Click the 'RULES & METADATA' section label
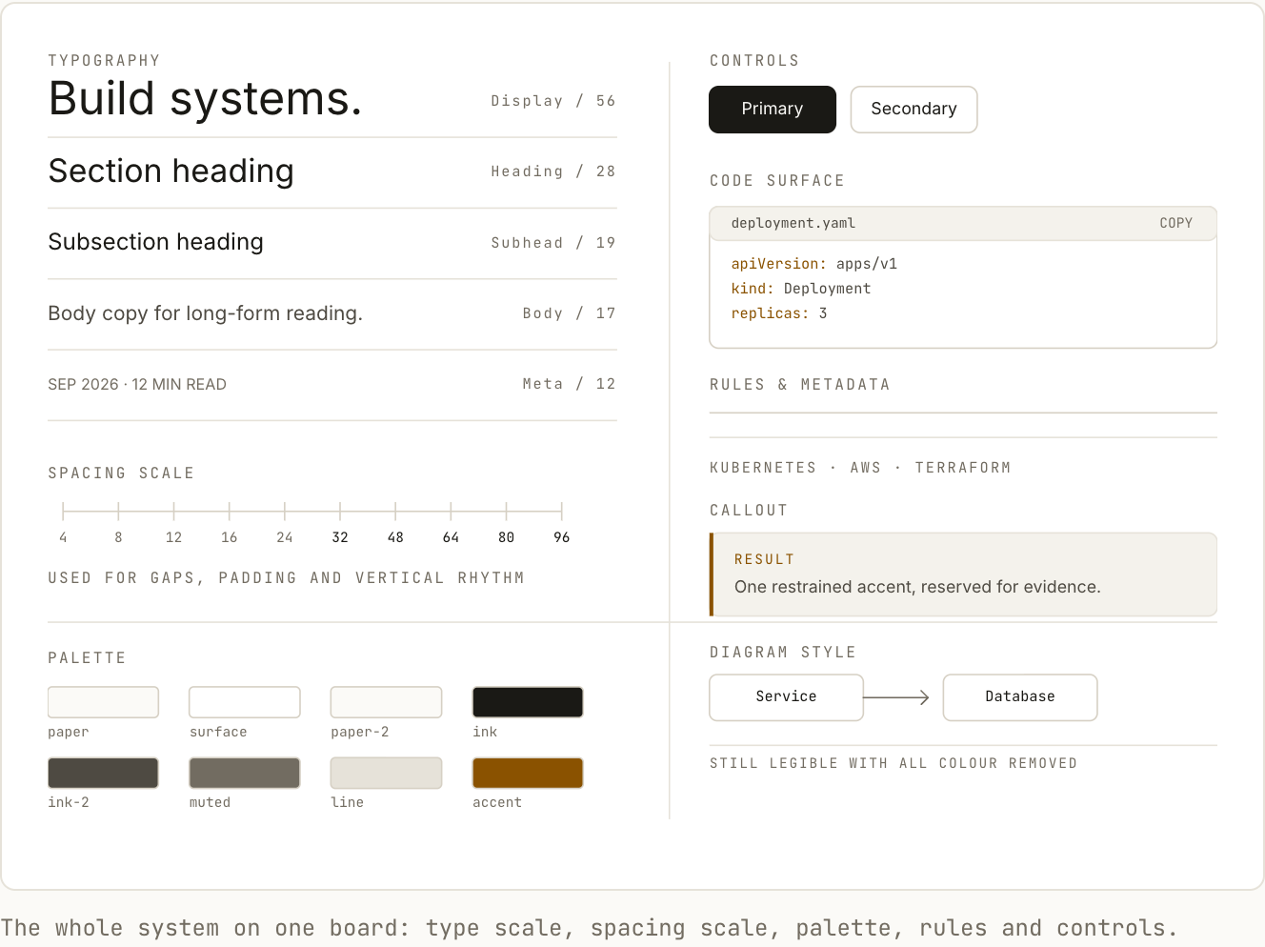The width and height of the screenshot is (1265, 947). point(800,385)
